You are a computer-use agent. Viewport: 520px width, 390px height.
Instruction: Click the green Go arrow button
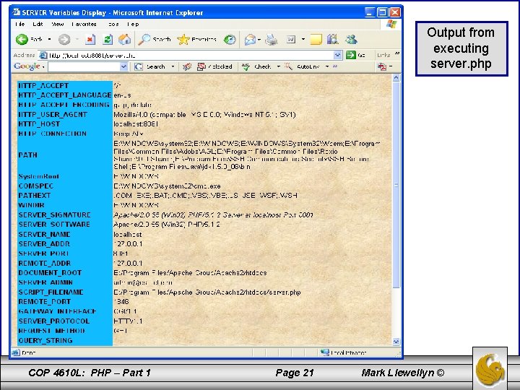pos(350,55)
